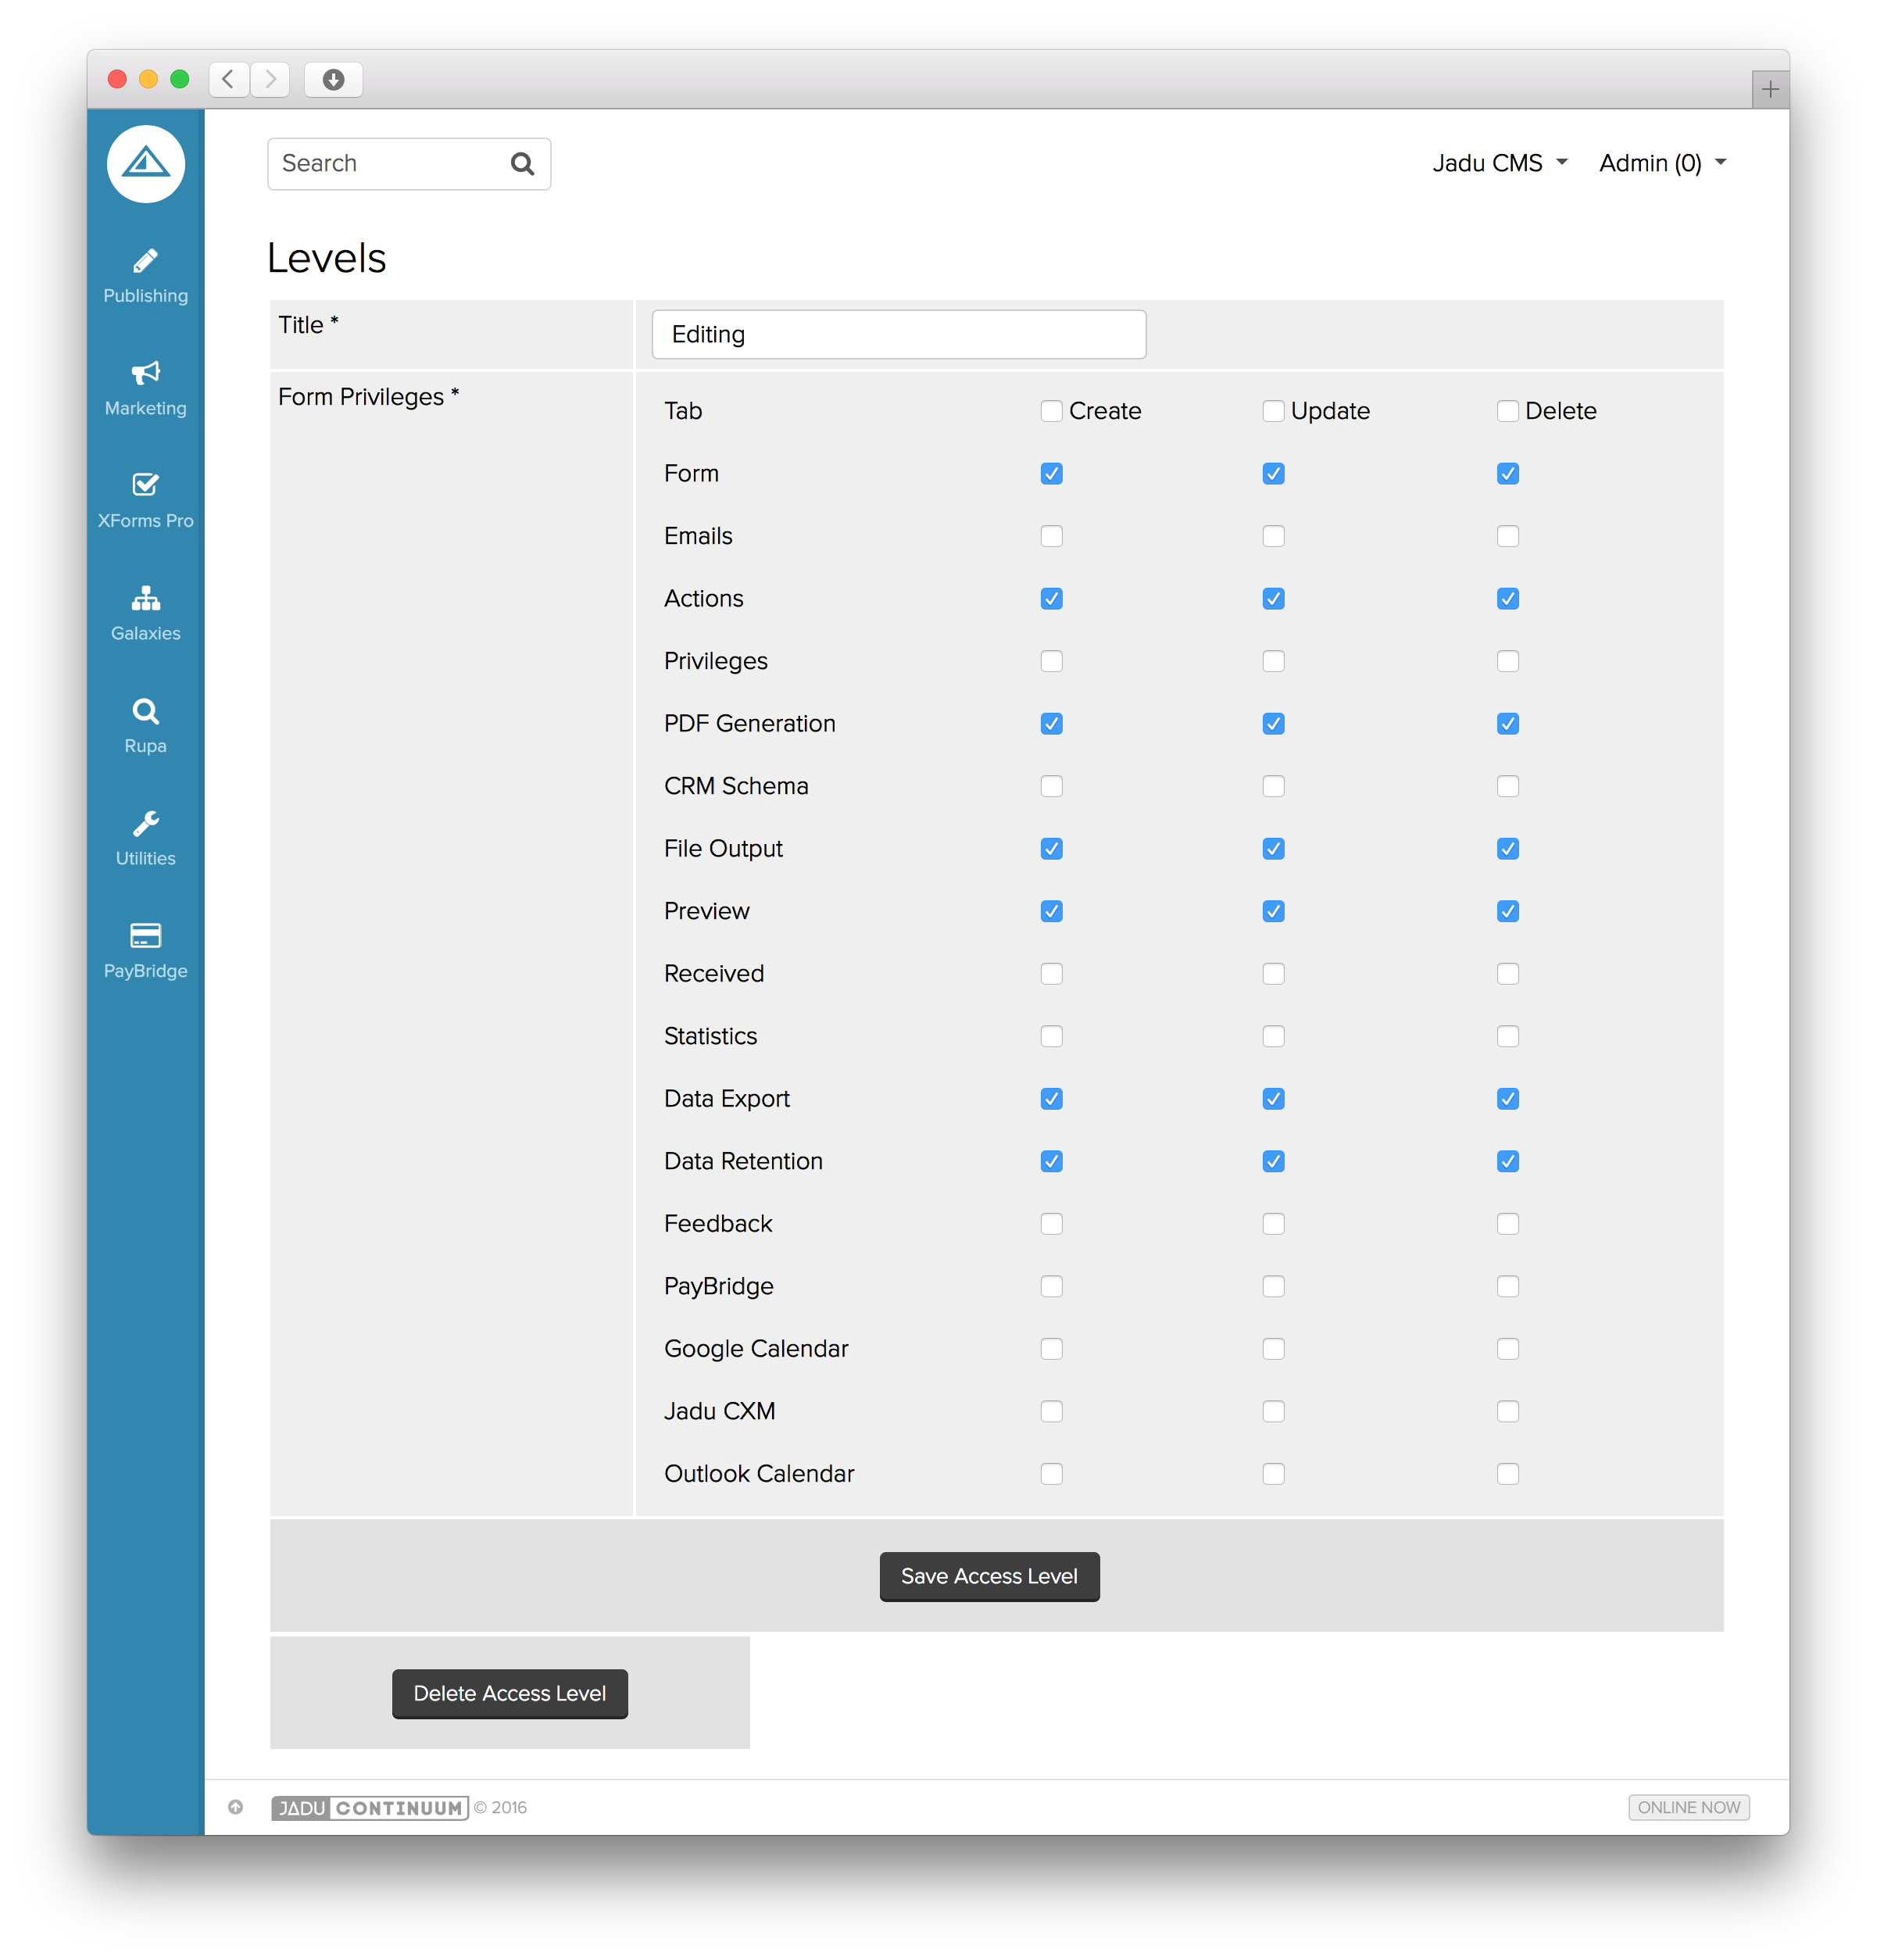This screenshot has height=1960, width=1877.
Task: Click the Jadu triangle logo icon
Action: pyautogui.click(x=146, y=163)
